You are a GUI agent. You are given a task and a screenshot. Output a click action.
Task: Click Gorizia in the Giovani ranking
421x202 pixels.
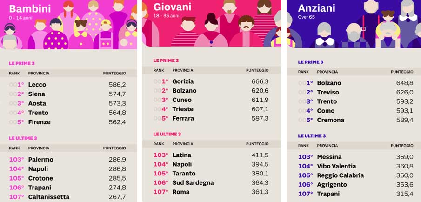pos(183,81)
